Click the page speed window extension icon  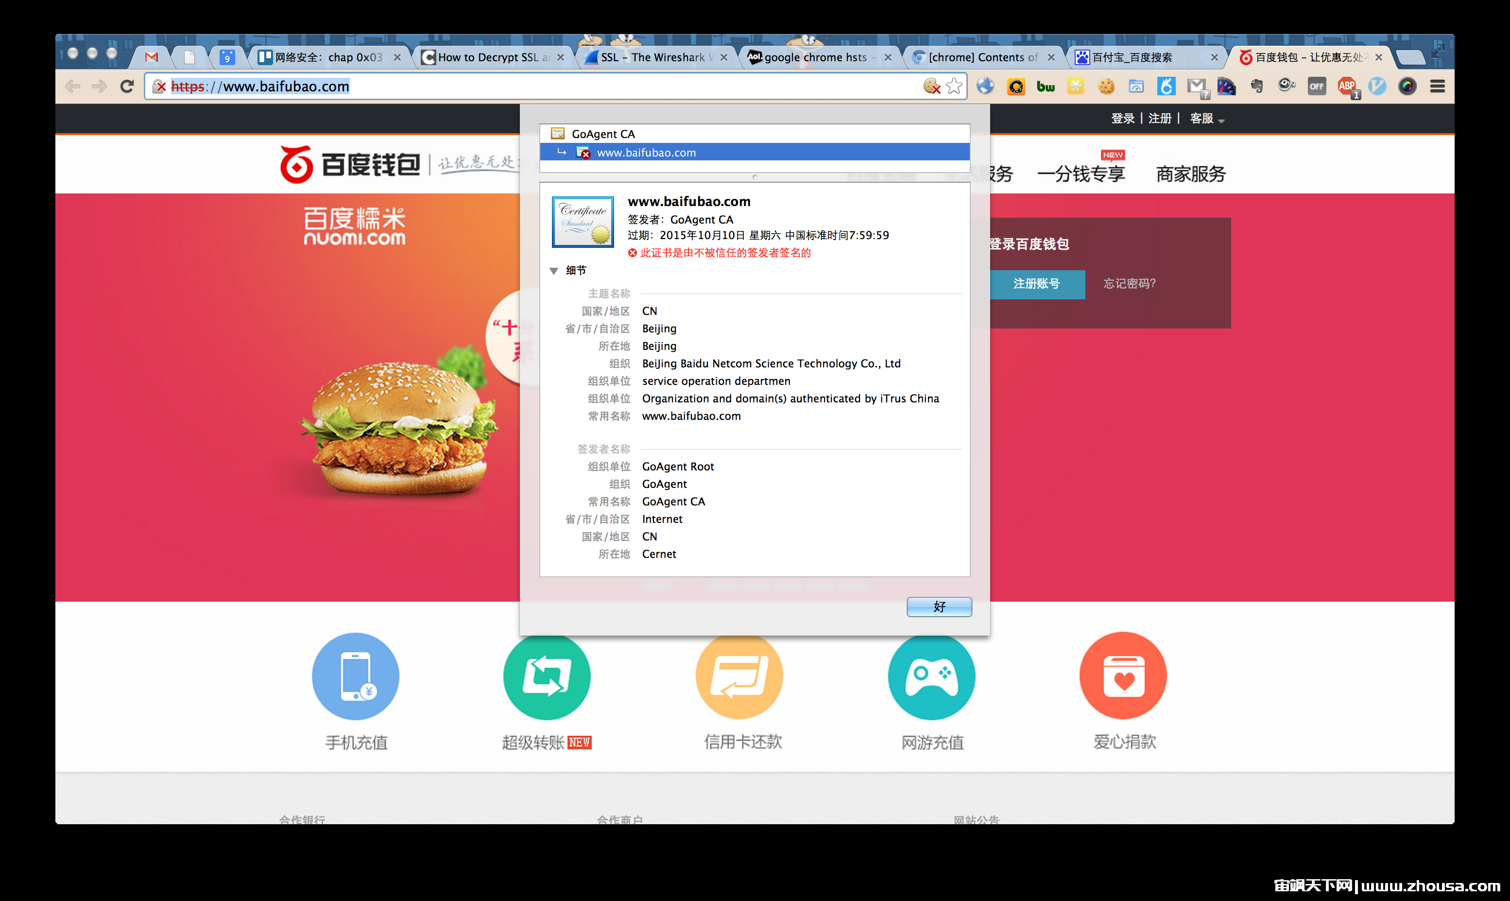coord(1136,86)
